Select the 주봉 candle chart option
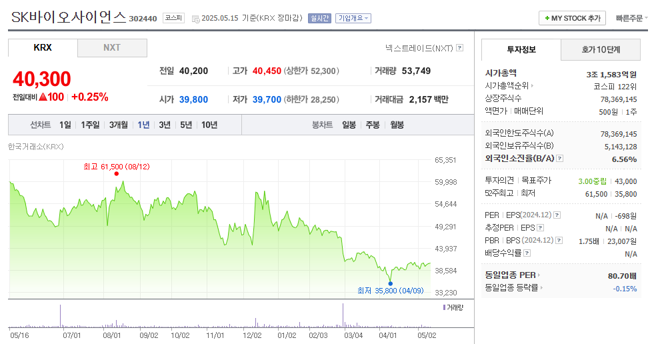Image resolution: width=658 pixels, height=344 pixels. click(x=372, y=125)
